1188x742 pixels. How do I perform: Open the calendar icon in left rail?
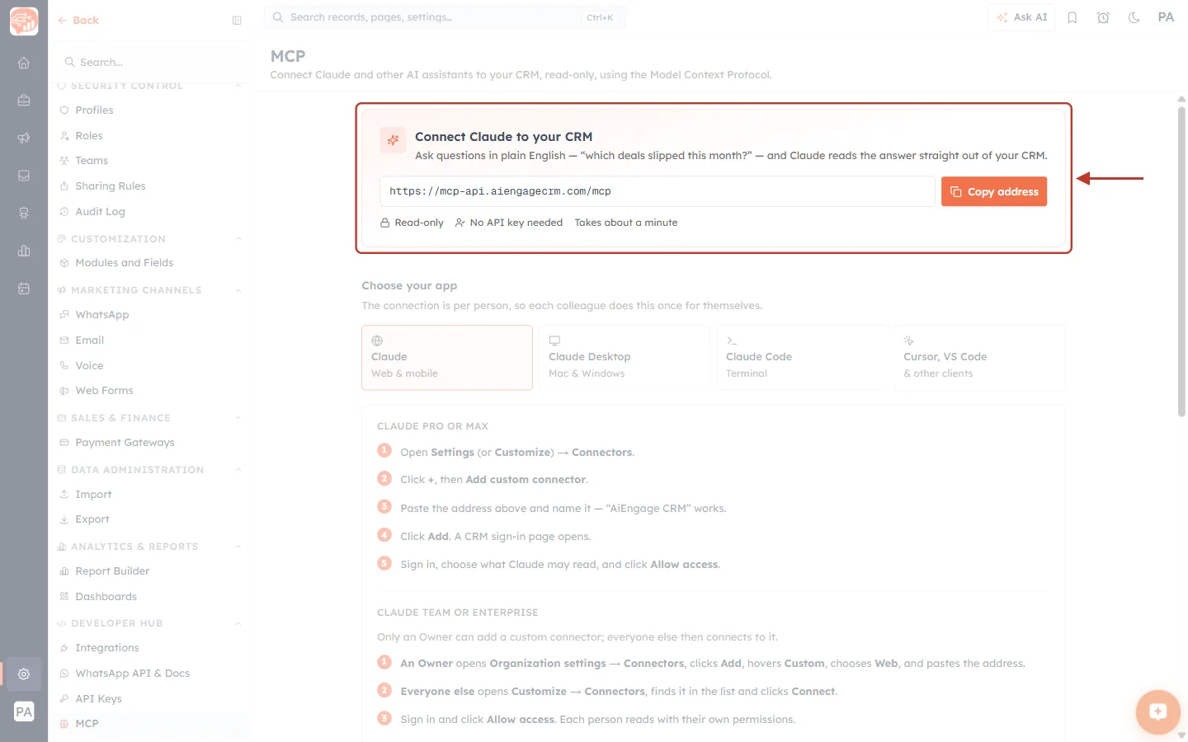pyautogui.click(x=24, y=289)
